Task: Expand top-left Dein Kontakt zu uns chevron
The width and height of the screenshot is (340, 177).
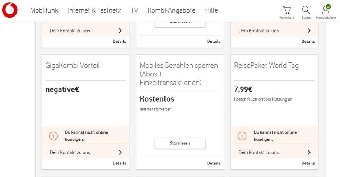Action: [120, 31]
